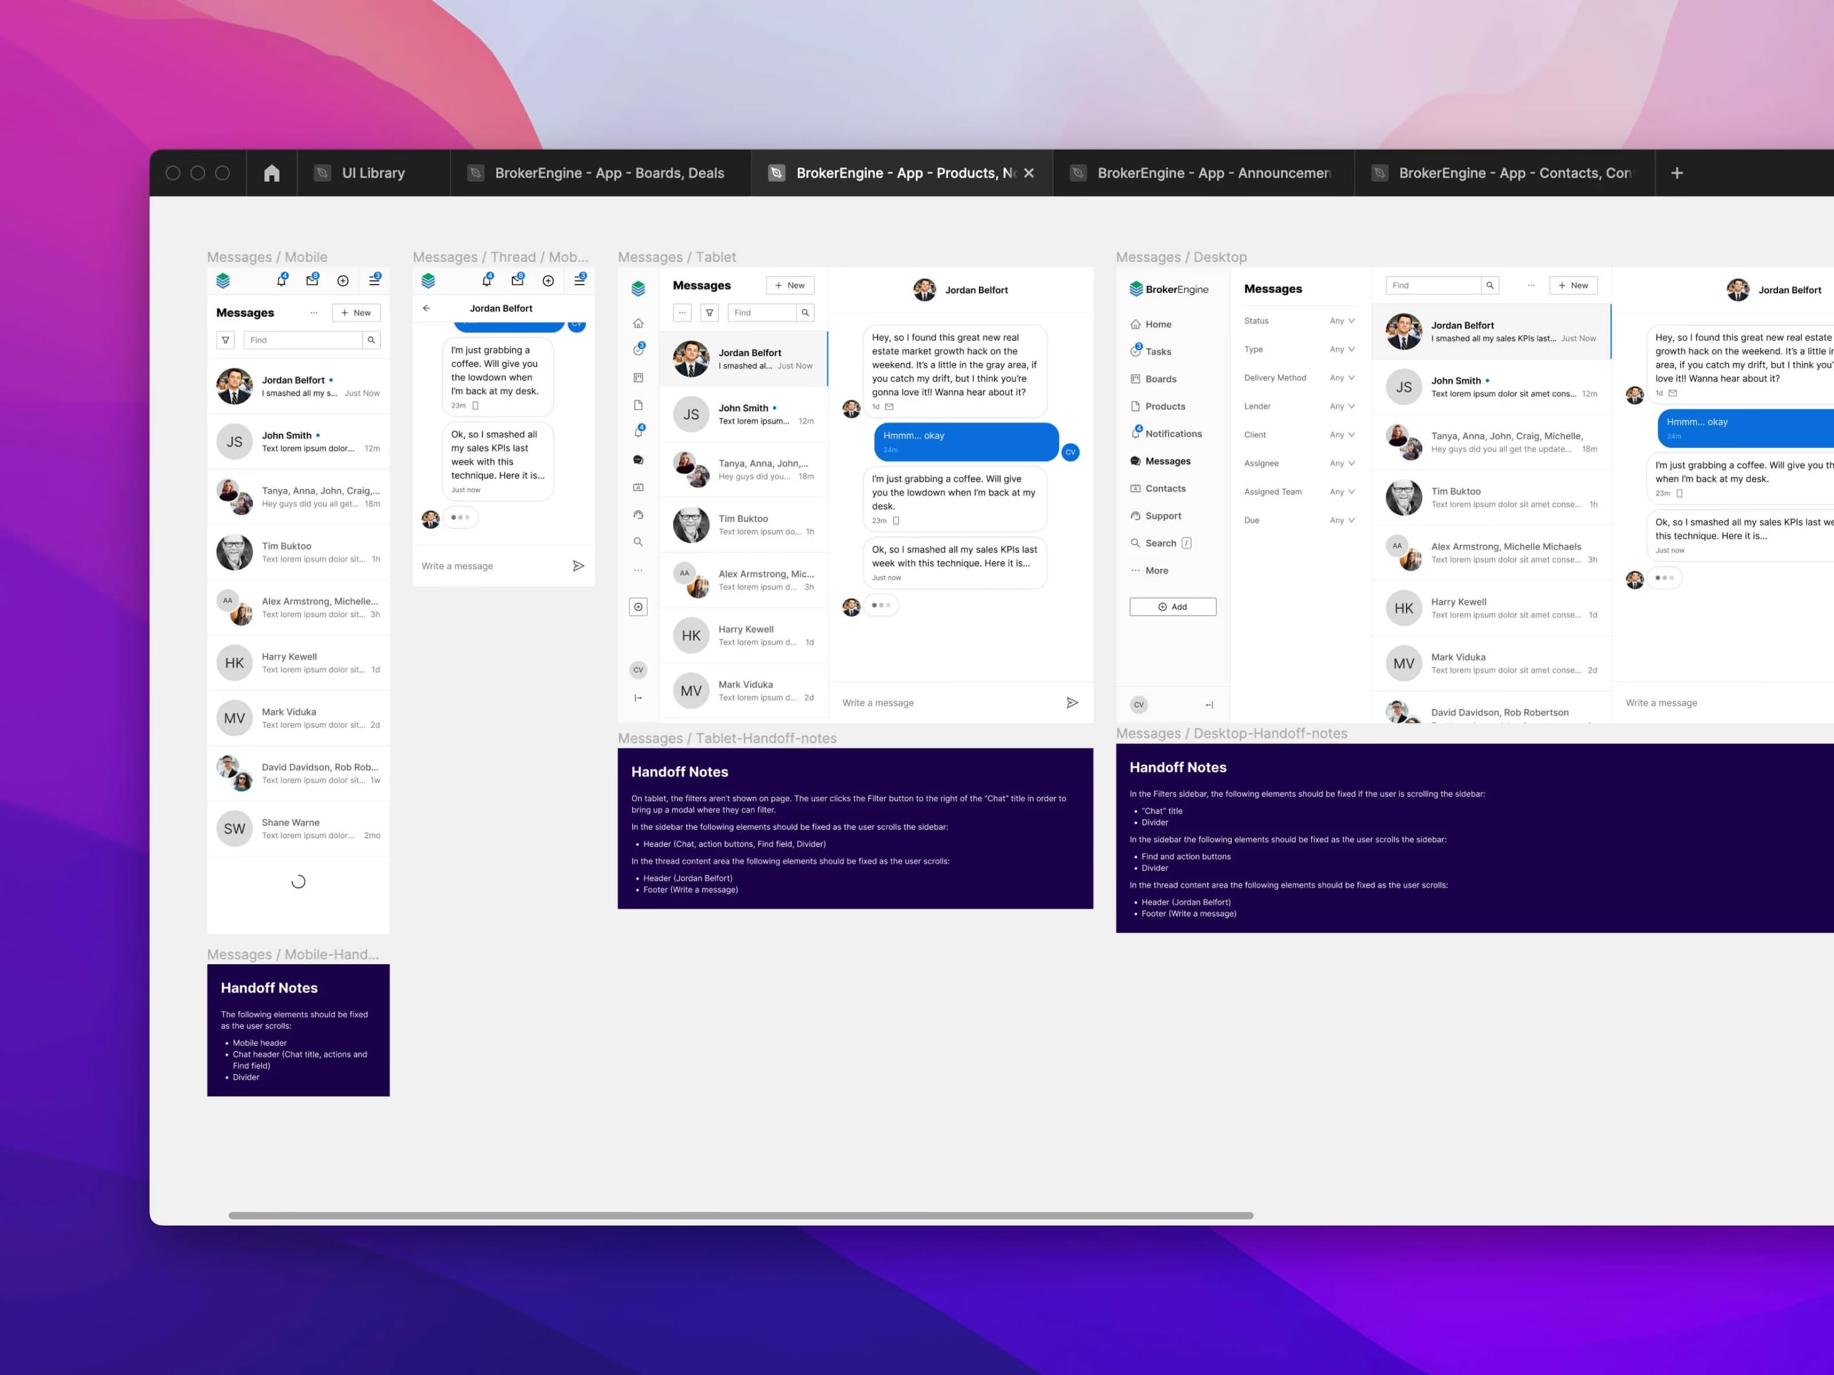Click the back arrow in the Jordan Belfort thread
1834x1375 pixels.
tap(426, 308)
